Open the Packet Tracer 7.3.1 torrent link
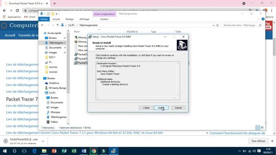The image size is (276, 155). 85,133
